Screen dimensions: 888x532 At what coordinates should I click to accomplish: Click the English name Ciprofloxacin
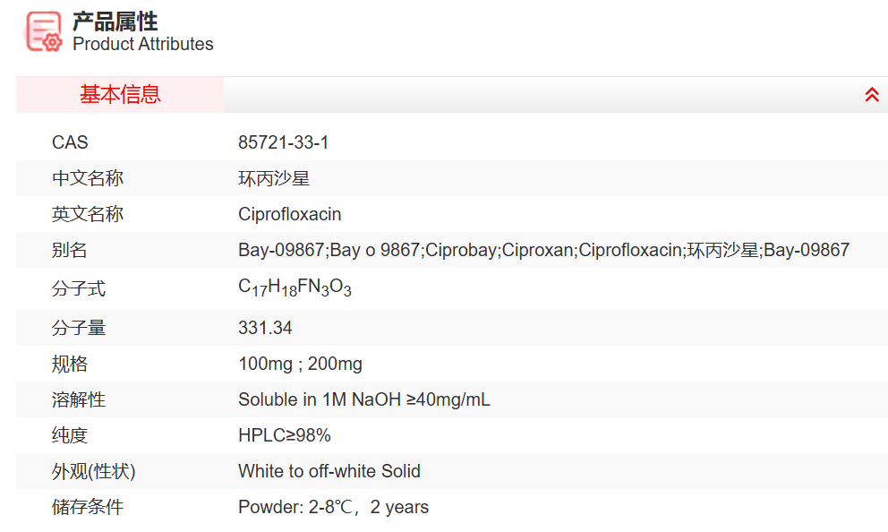(x=289, y=214)
